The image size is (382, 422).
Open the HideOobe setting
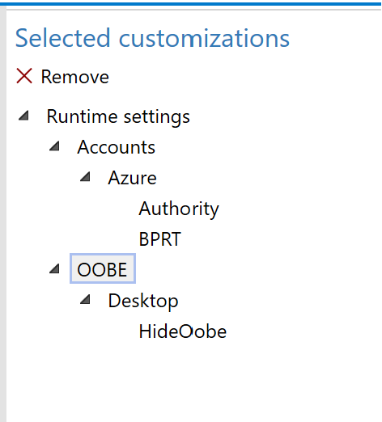[x=183, y=331]
